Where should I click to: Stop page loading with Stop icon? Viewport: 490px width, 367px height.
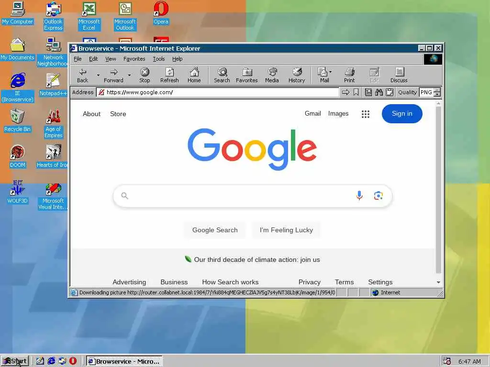coord(145,76)
